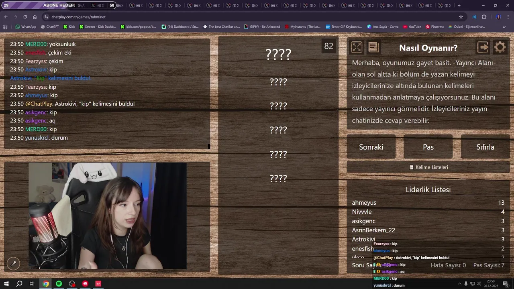Screen dimensions: 514x289
Task: Click the browser home icon
Action: coord(35,17)
